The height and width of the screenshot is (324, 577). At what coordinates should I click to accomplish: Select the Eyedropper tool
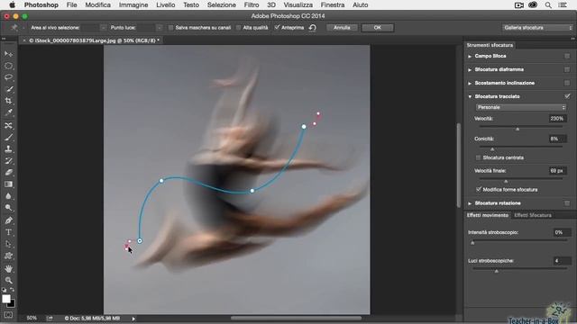pyautogui.click(x=8, y=112)
